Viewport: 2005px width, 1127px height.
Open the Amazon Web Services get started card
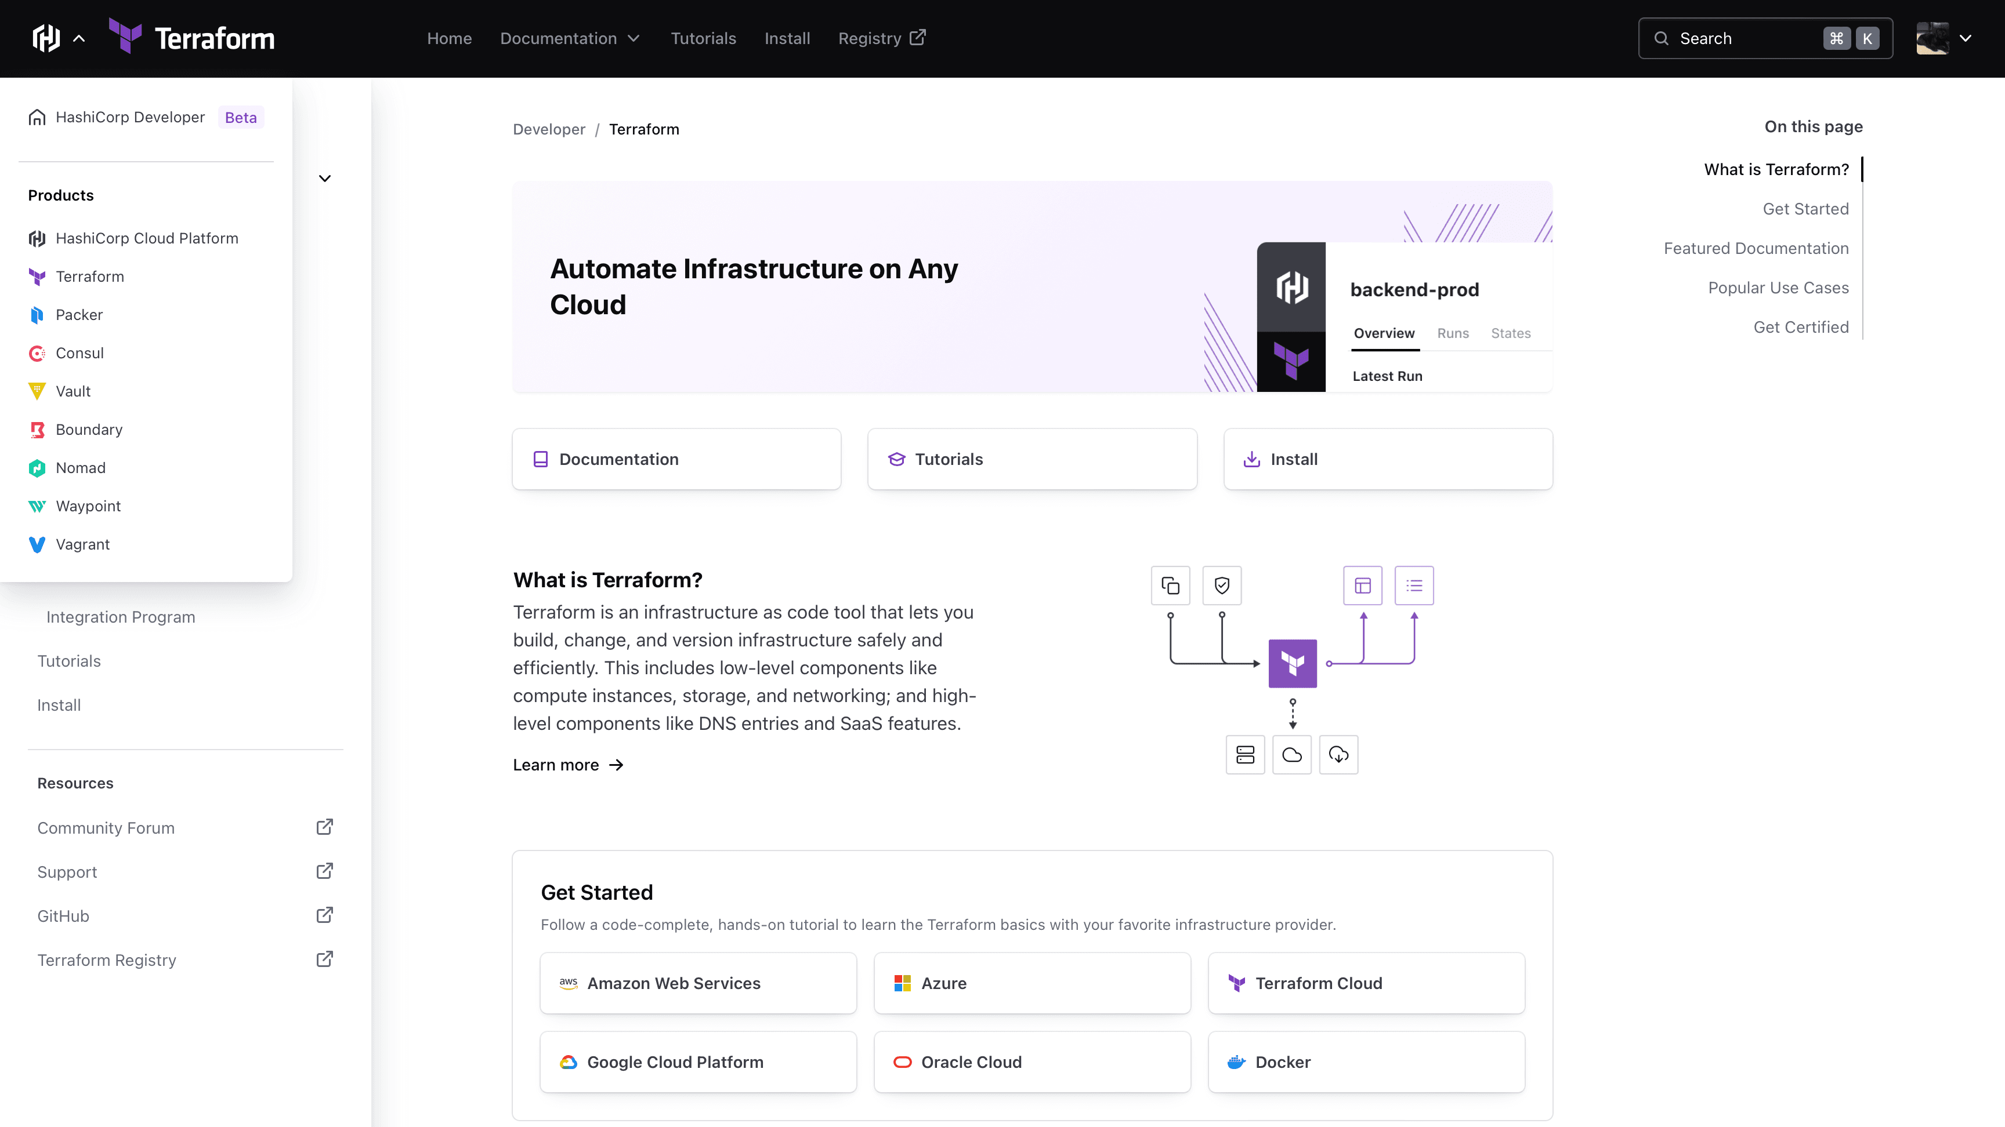[698, 983]
